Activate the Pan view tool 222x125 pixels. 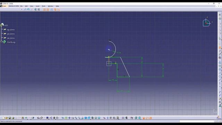coord(69,118)
